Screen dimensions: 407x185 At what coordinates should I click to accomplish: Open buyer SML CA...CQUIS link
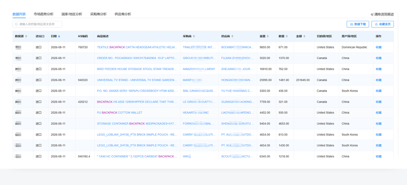tap(199, 91)
